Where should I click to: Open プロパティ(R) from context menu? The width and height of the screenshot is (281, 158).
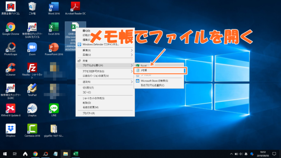[x=105, y=113]
